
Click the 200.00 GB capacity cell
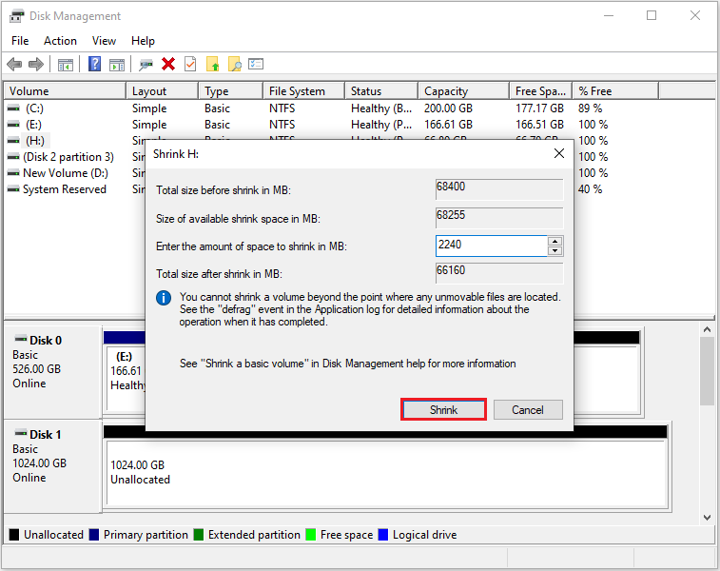[x=448, y=108]
